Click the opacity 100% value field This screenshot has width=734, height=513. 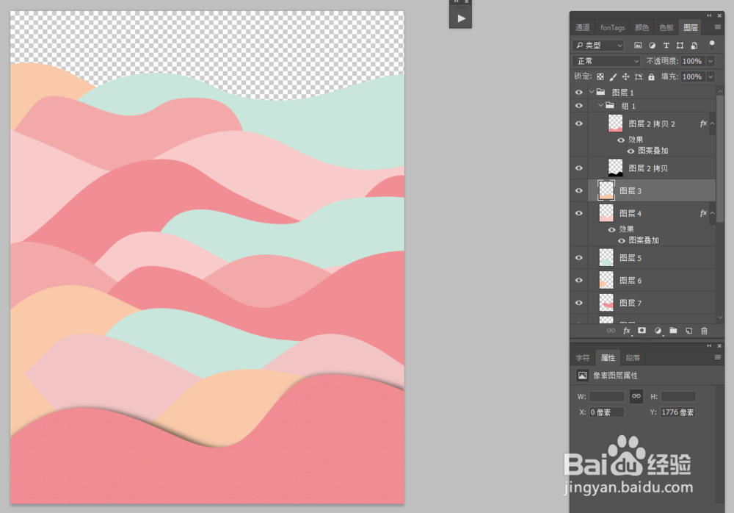[x=694, y=61]
